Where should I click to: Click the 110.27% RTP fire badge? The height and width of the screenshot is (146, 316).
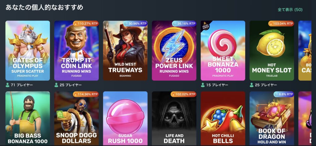(86, 24)
